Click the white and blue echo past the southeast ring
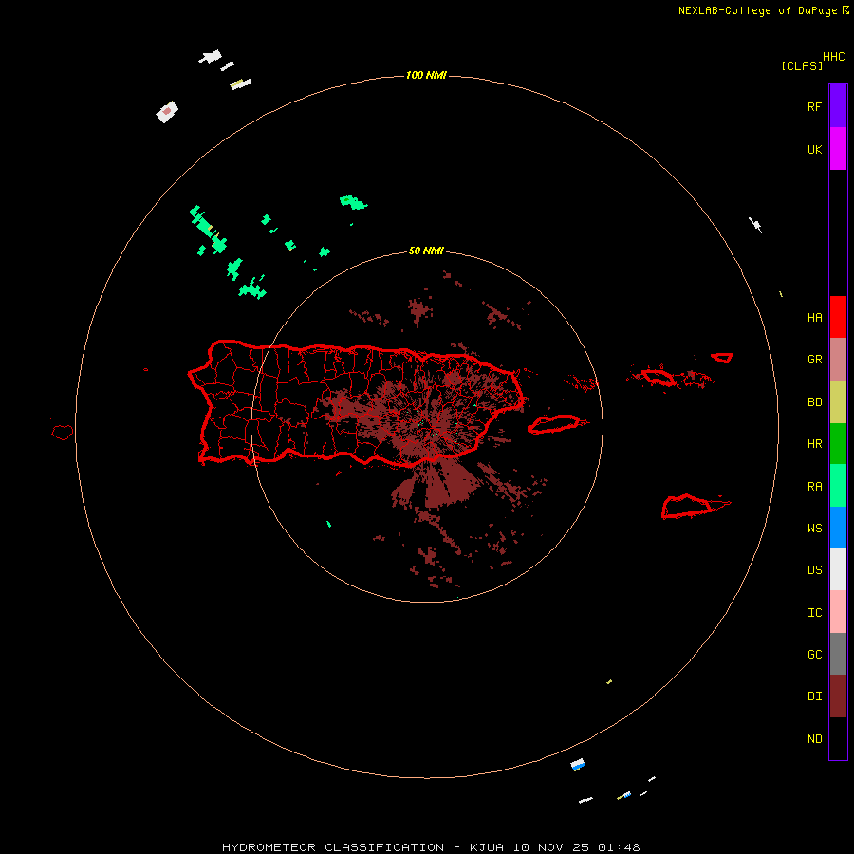This screenshot has height=854, width=854. (578, 764)
